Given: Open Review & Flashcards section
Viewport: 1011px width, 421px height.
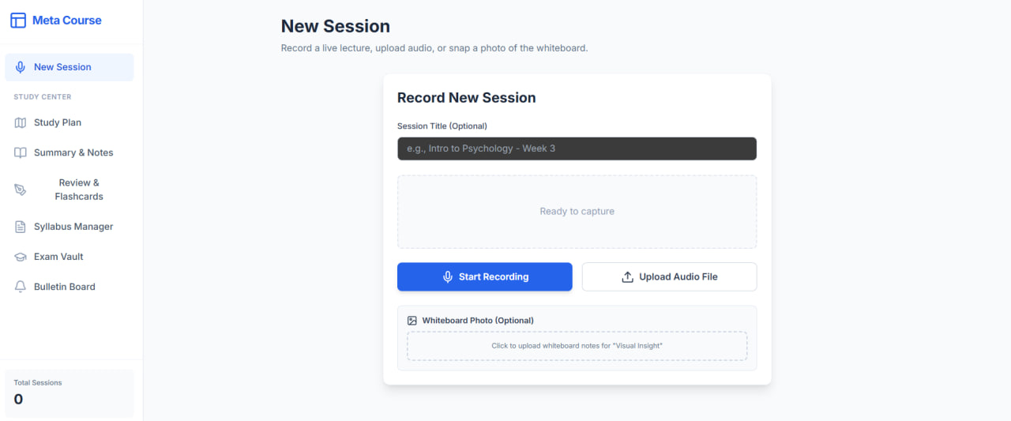Looking at the screenshot, I should click(79, 190).
